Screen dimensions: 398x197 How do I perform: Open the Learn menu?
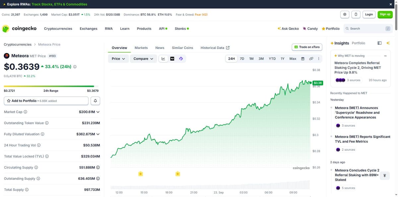[125, 29]
